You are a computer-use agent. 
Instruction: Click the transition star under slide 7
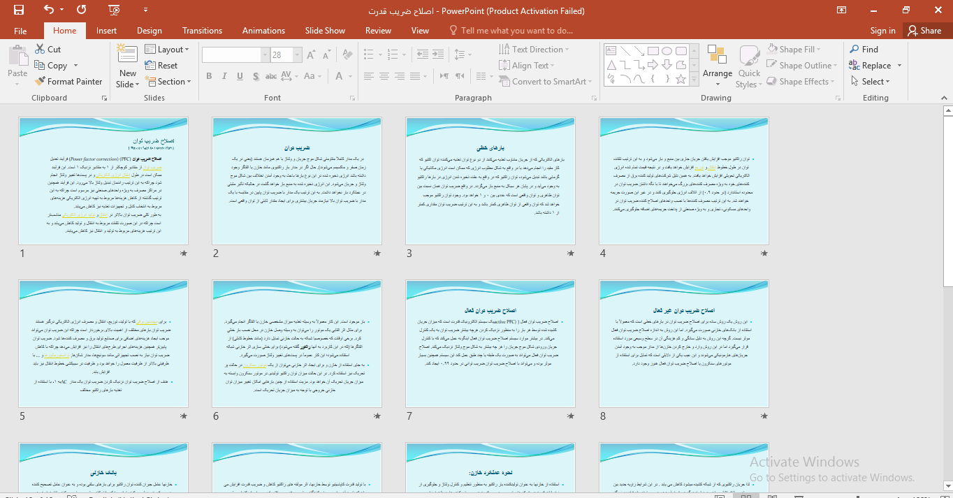tap(571, 416)
